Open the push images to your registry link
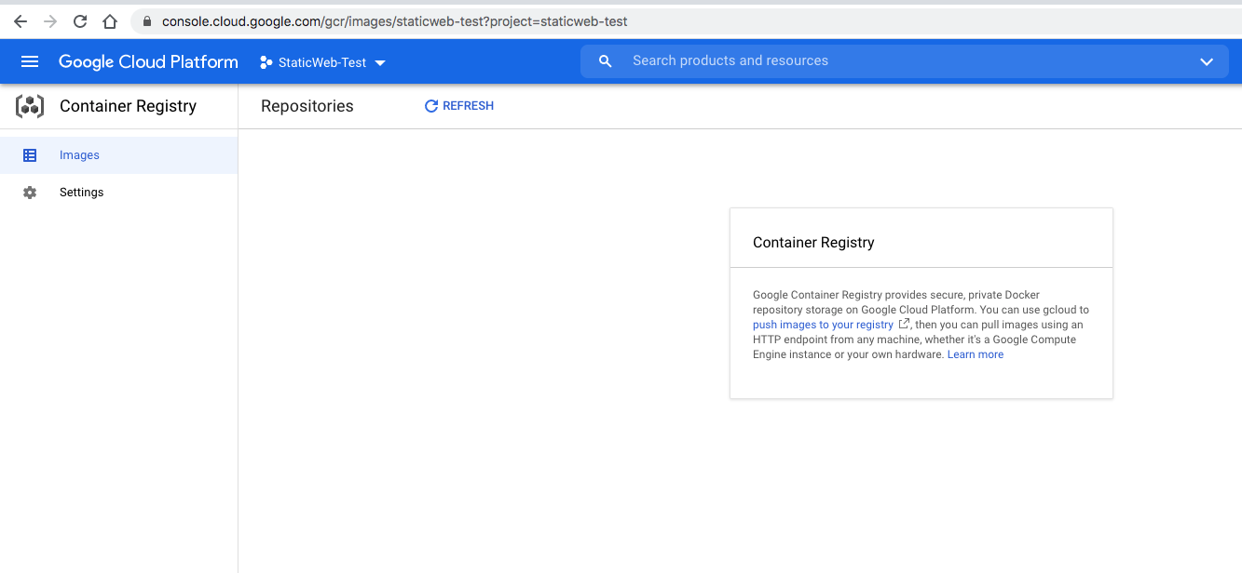This screenshot has width=1242, height=573. [824, 324]
